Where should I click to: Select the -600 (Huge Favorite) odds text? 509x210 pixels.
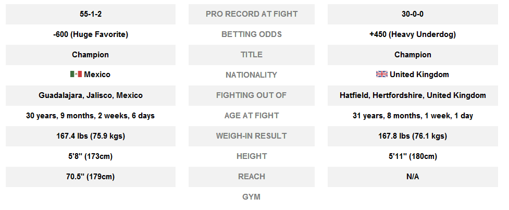point(91,34)
